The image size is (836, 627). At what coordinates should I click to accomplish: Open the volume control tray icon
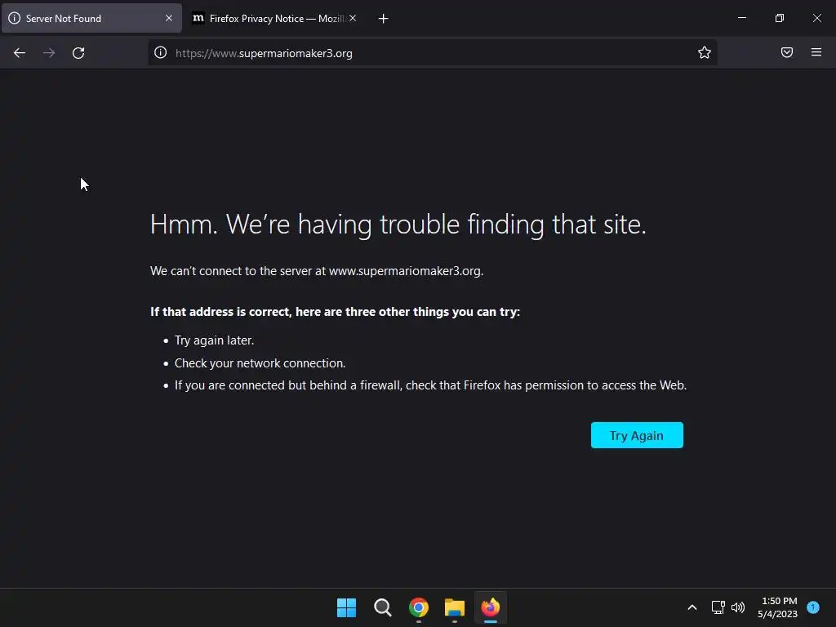pos(738,607)
